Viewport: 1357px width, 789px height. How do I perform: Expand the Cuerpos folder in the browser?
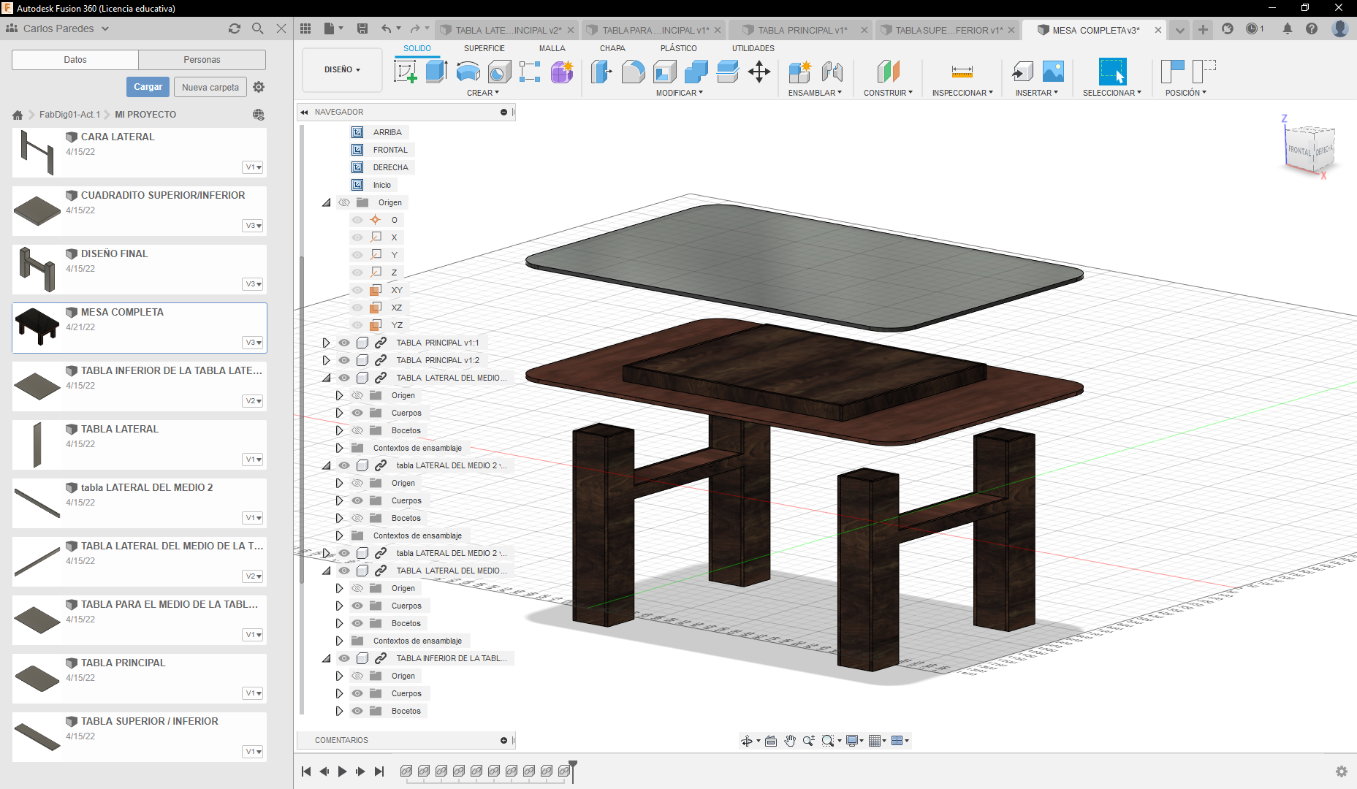339,413
